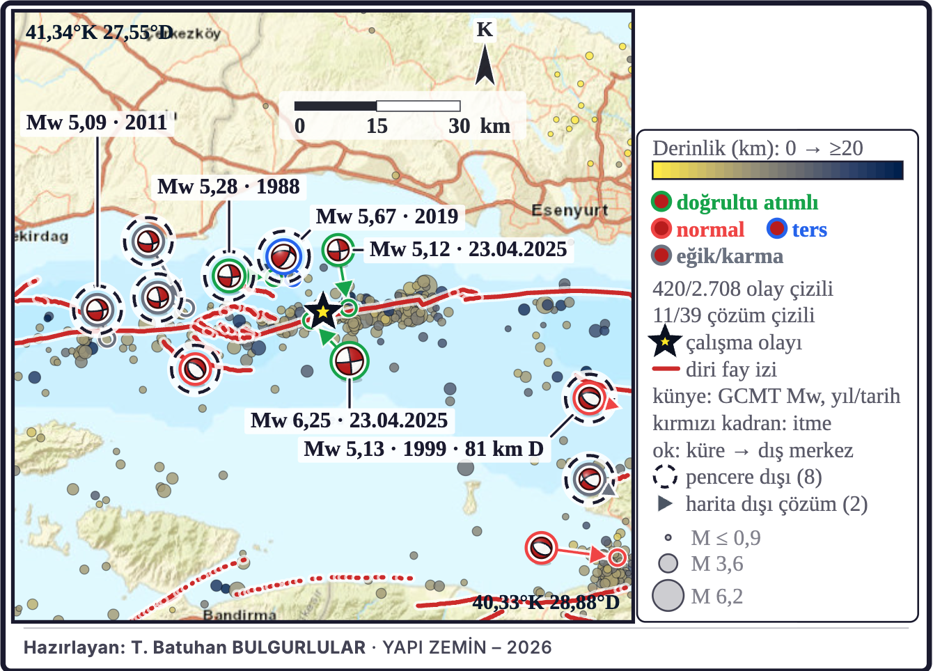This screenshot has width=933, height=671.
Task: Select the green beachball above Mw 6,25 · 23.04.2025
Action: point(349,361)
